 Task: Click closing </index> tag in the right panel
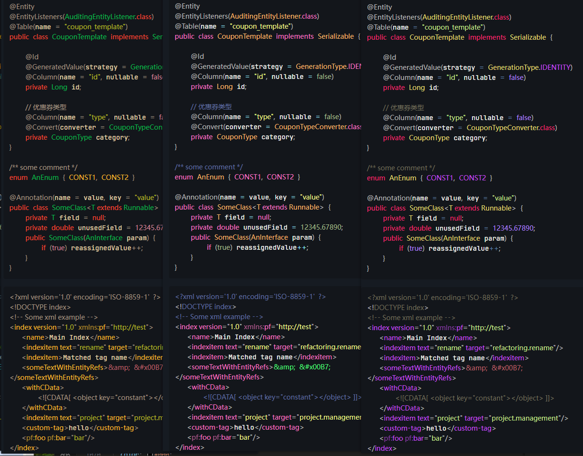(382, 448)
